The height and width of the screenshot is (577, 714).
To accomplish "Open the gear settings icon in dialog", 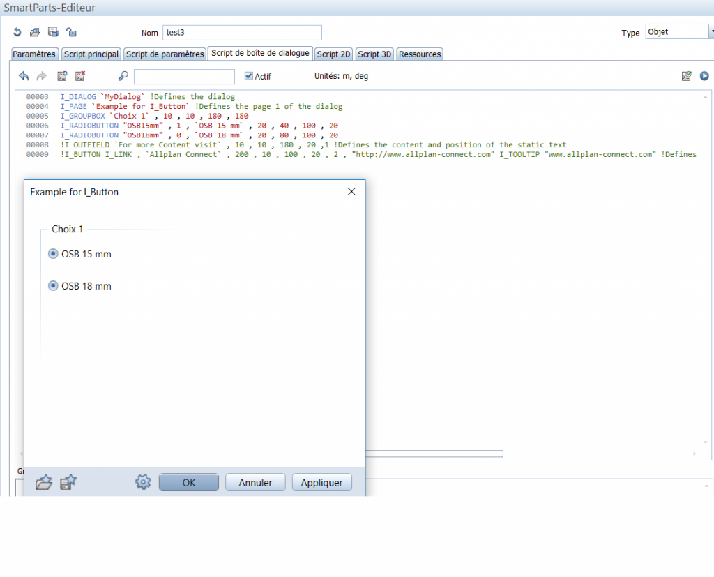I will click(143, 482).
